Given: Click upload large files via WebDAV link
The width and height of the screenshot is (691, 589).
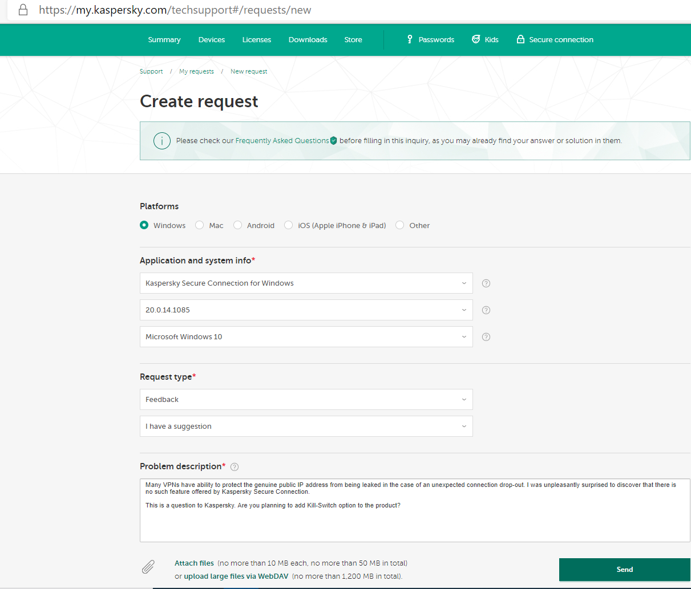Looking at the screenshot, I should 236,576.
